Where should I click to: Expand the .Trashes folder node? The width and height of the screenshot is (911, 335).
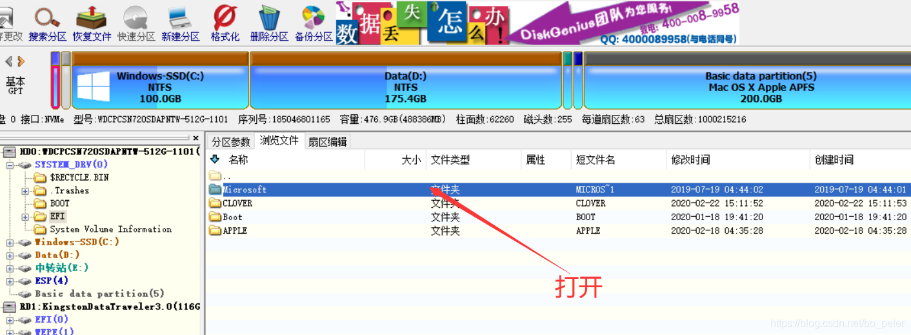pos(25,190)
